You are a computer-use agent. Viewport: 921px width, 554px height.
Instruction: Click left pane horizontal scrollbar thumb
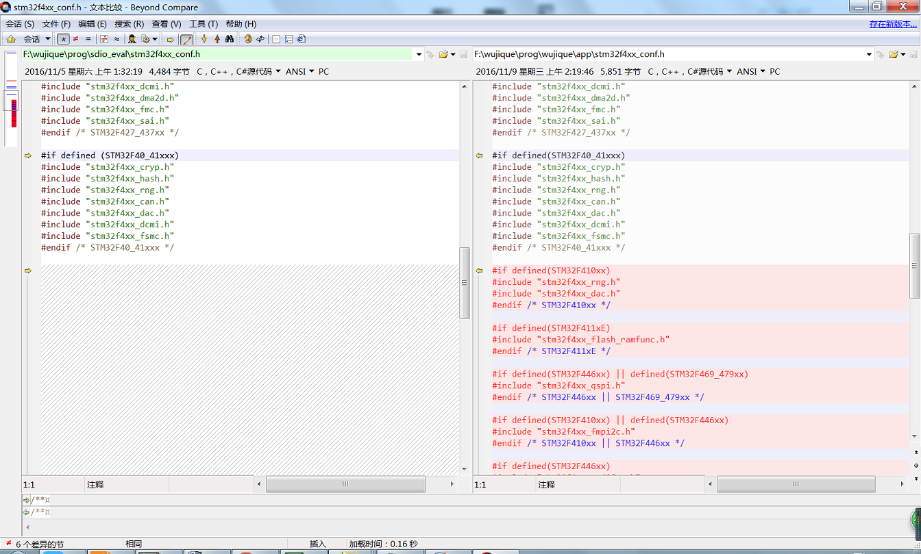pos(345,484)
